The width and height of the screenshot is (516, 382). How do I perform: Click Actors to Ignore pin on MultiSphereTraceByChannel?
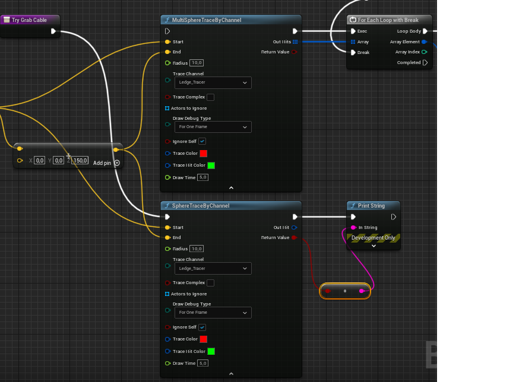(167, 108)
